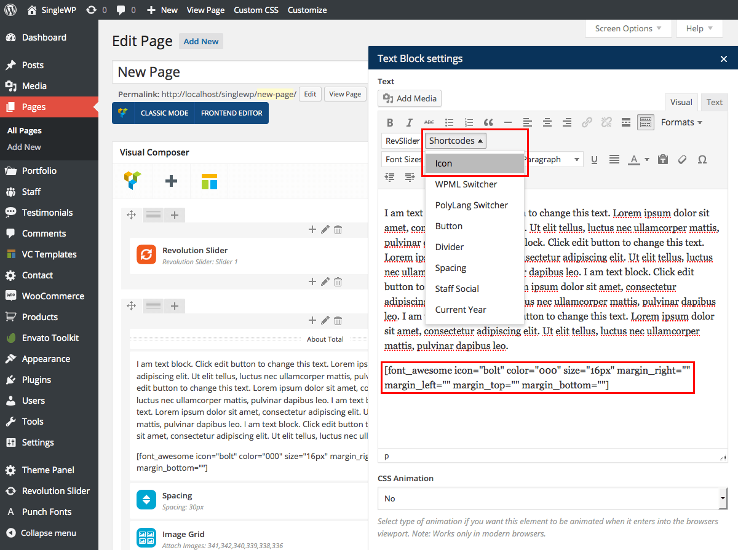This screenshot has width=738, height=550.
Task: Close Text Block settings panel
Action: (x=724, y=59)
